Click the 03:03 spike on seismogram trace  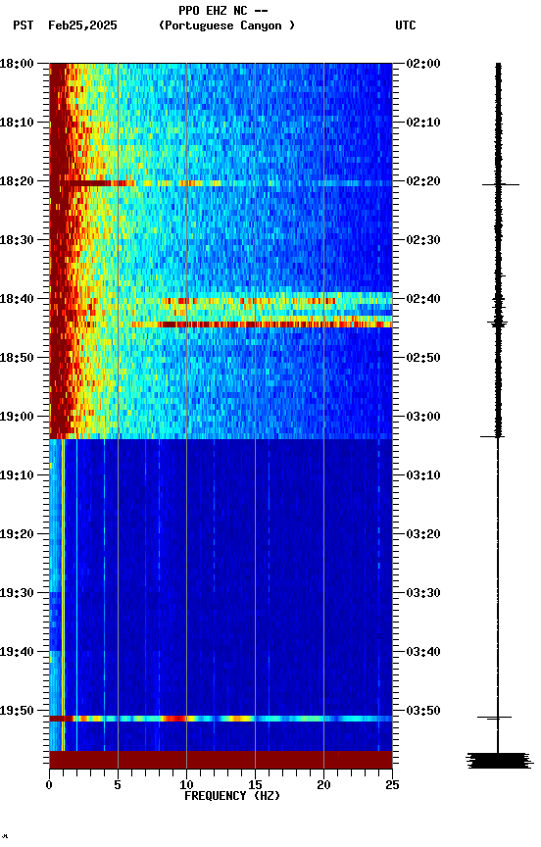(x=492, y=436)
